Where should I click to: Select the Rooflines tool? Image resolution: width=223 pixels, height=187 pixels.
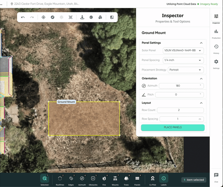point(60,179)
